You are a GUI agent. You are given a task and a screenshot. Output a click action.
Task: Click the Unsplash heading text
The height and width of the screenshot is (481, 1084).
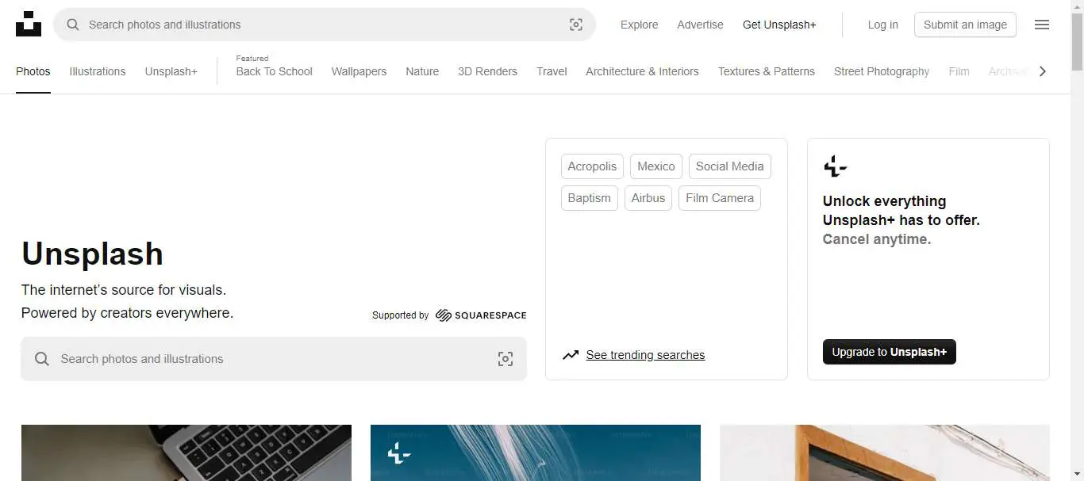92,254
